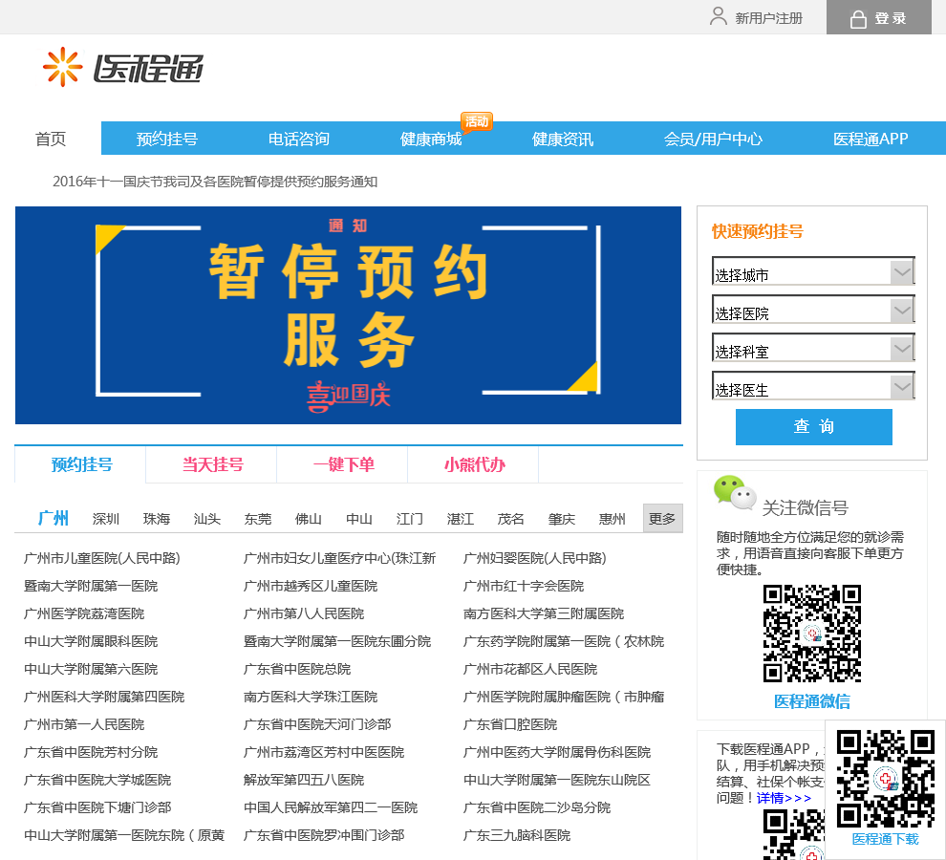Open 广东省中医院总院 link
946x860 pixels.
click(x=297, y=669)
